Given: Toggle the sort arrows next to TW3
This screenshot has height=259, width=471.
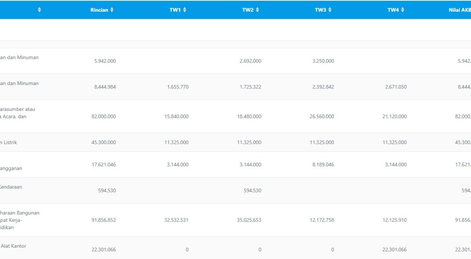Looking at the screenshot, I should pyautogui.click(x=330, y=10).
